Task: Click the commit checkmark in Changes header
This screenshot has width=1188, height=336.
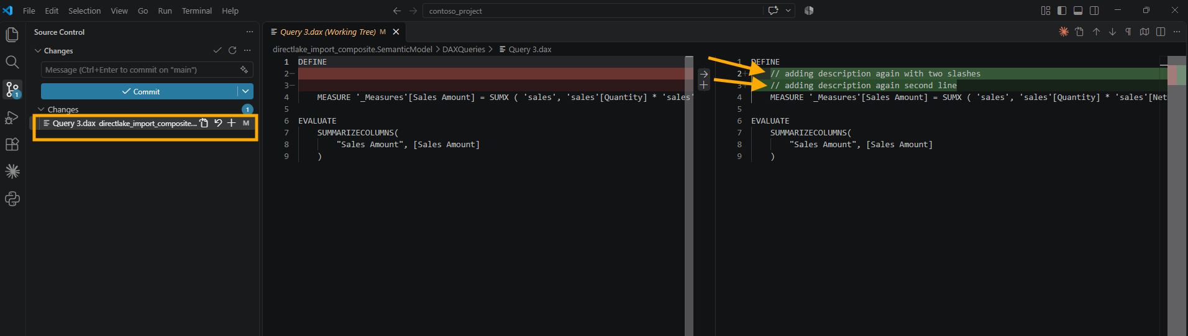Action: (217, 50)
